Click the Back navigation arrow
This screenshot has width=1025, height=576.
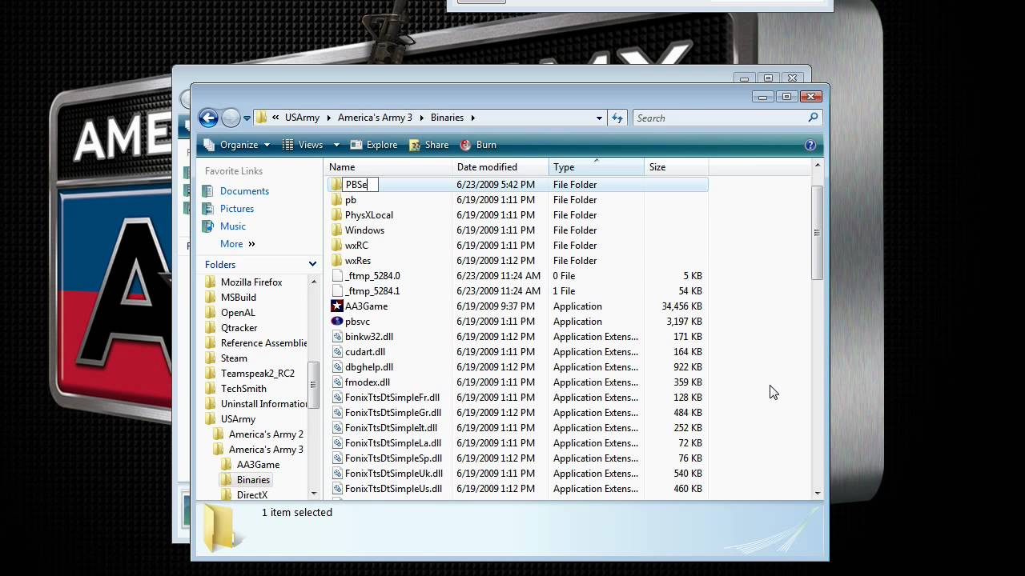[208, 118]
